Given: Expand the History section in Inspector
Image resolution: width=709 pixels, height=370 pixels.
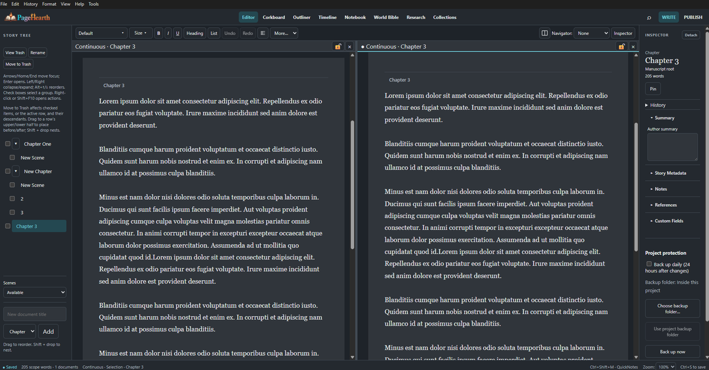Looking at the screenshot, I should pyautogui.click(x=657, y=105).
